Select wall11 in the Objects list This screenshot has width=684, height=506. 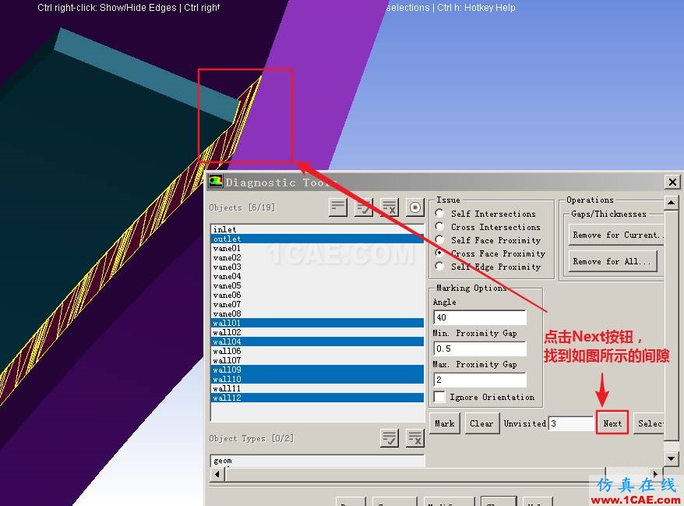coord(317,388)
